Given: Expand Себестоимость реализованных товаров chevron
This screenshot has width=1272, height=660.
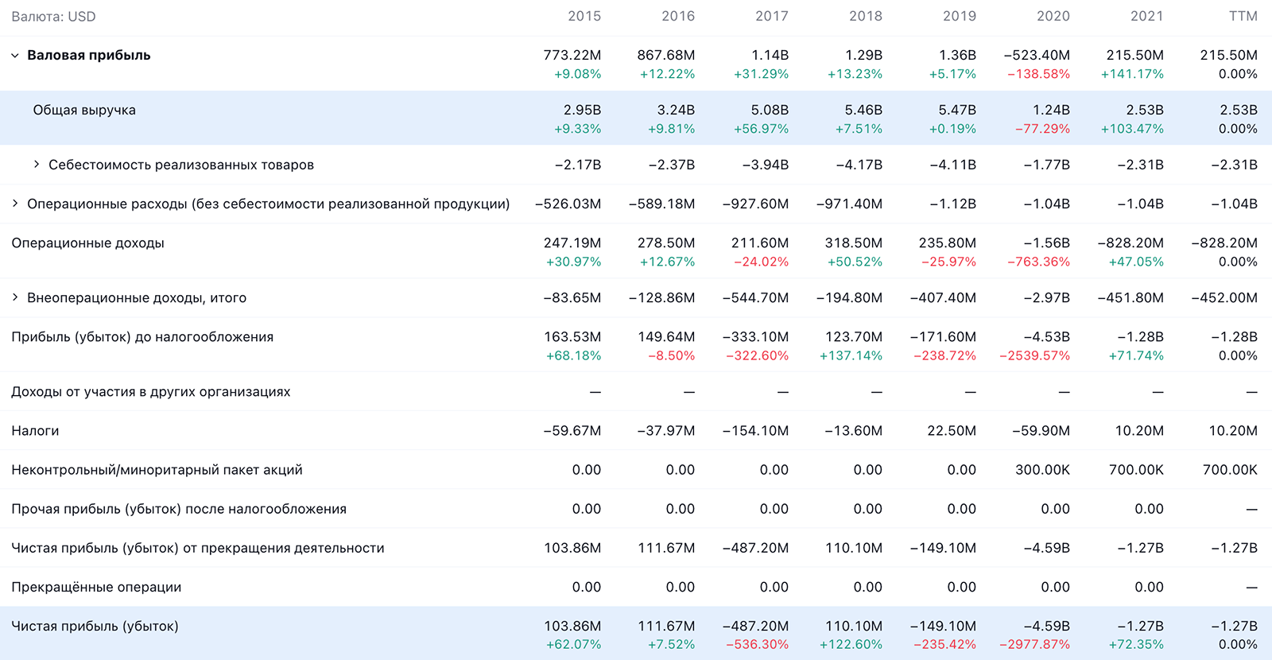Looking at the screenshot, I should 37,165.
